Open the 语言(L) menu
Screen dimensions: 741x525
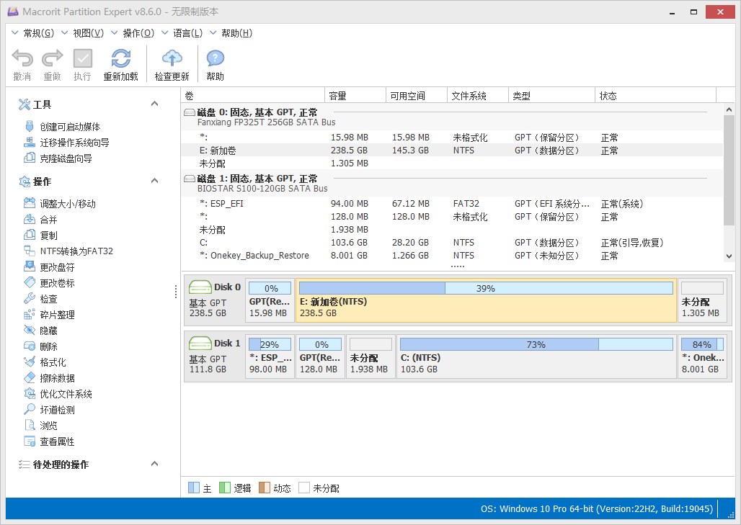[x=182, y=33]
